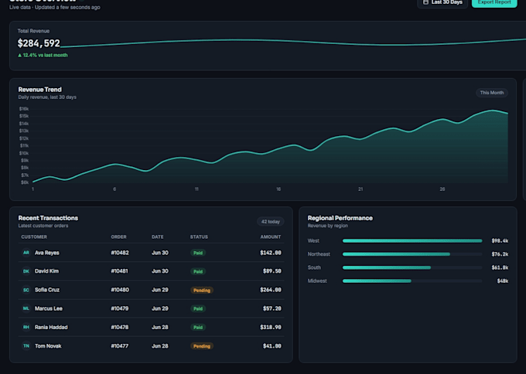The height and width of the screenshot is (374, 526).
Task: Open order #10480 link
Action: tap(120, 290)
